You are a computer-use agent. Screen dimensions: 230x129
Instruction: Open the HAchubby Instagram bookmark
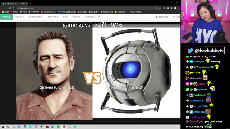pyautogui.click(x=82, y=12)
